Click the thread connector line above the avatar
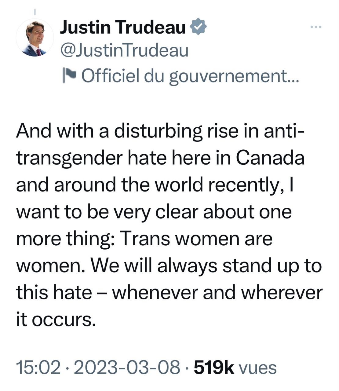339x391 pixels. pos(35,12)
